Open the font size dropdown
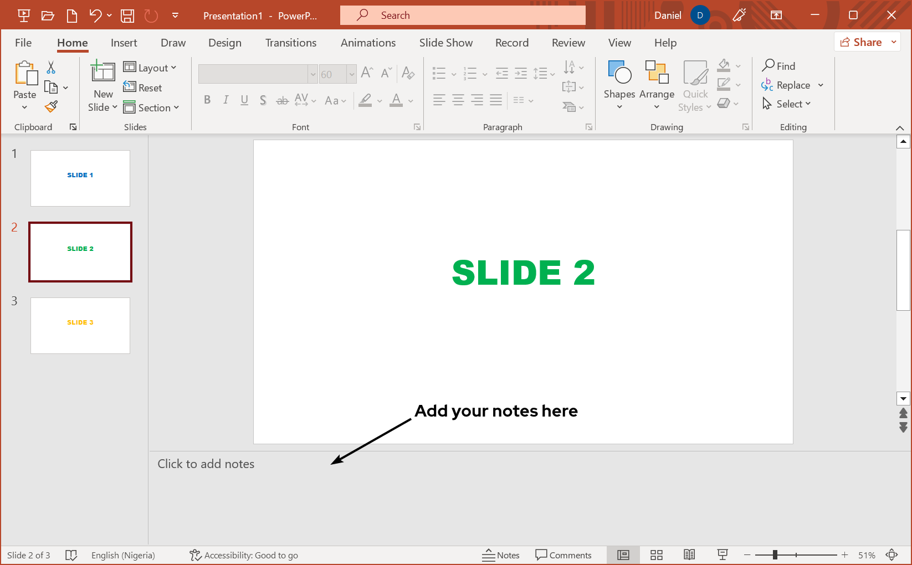 352,74
